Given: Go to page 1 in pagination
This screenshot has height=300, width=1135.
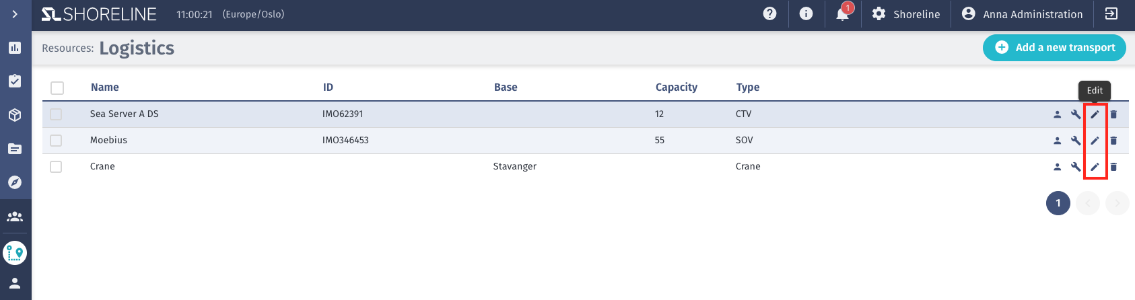Looking at the screenshot, I should click(x=1058, y=203).
